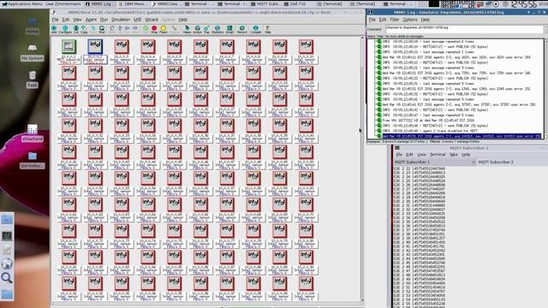Open Options menu in MIMIC Log window
The height and width of the screenshot is (308, 548).
tap(410, 20)
